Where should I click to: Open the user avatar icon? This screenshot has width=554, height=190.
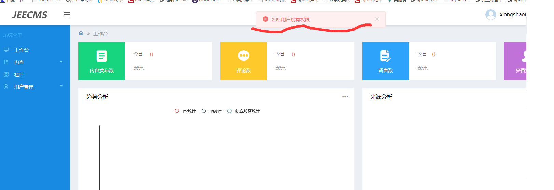pos(491,14)
